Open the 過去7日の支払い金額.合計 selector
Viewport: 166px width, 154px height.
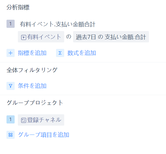111,37
